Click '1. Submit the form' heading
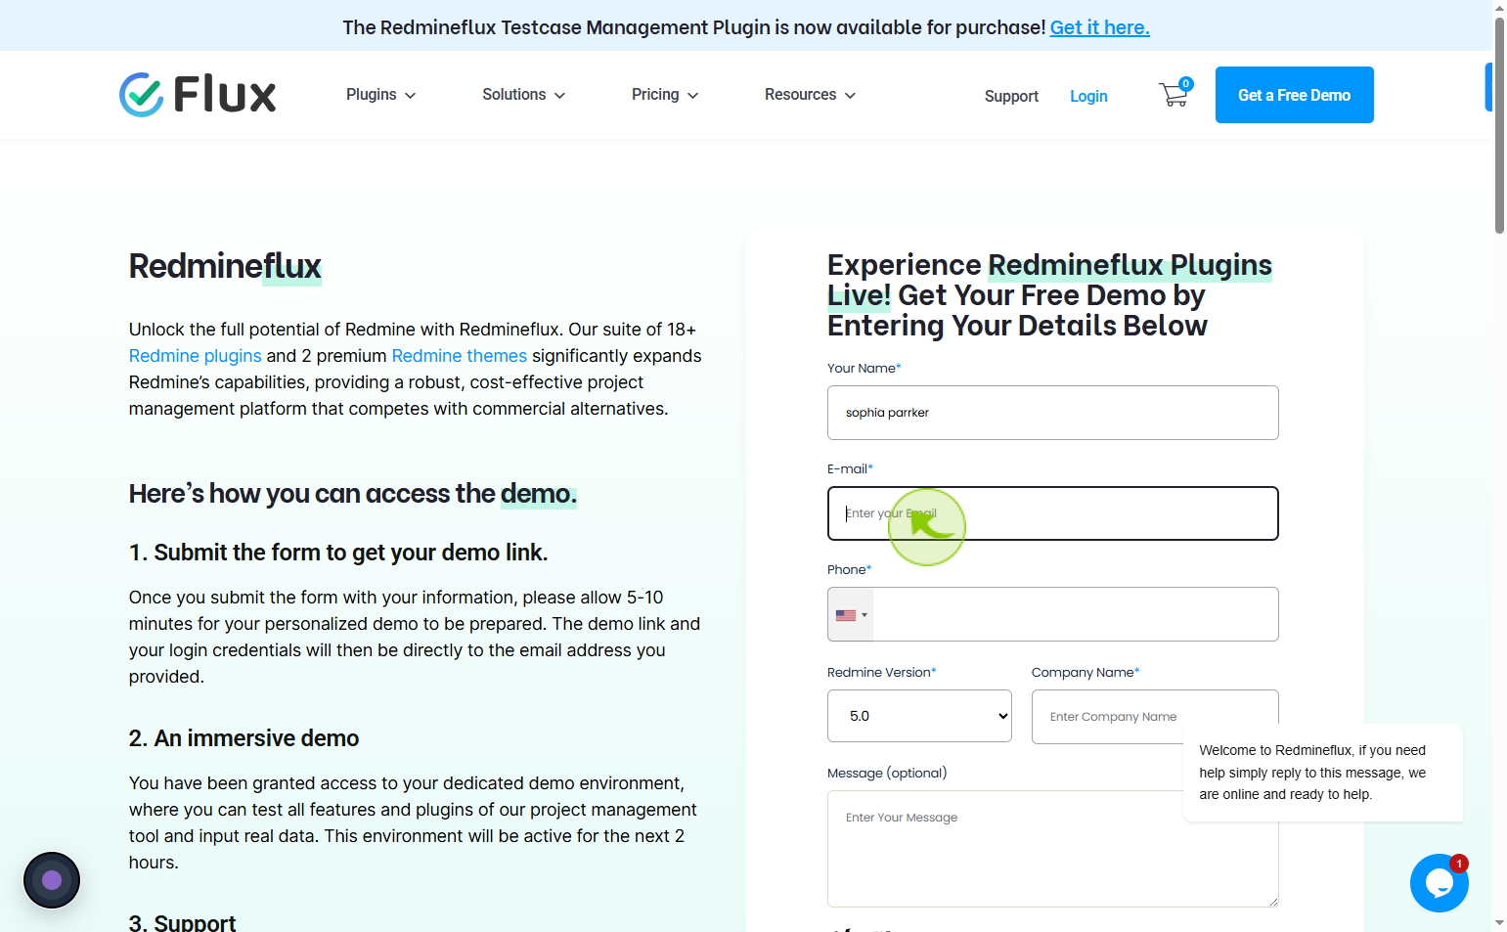The height and width of the screenshot is (932, 1507). [x=338, y=553]
